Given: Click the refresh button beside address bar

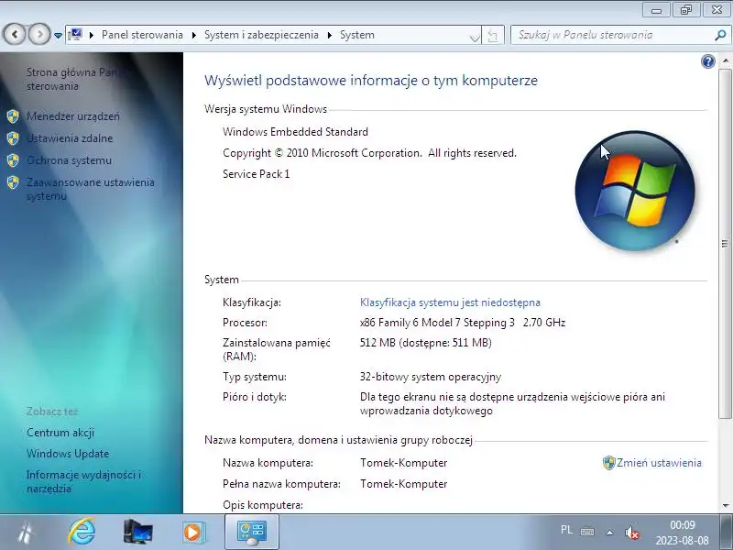Looking at the screenshot, I should coord(493,35).
